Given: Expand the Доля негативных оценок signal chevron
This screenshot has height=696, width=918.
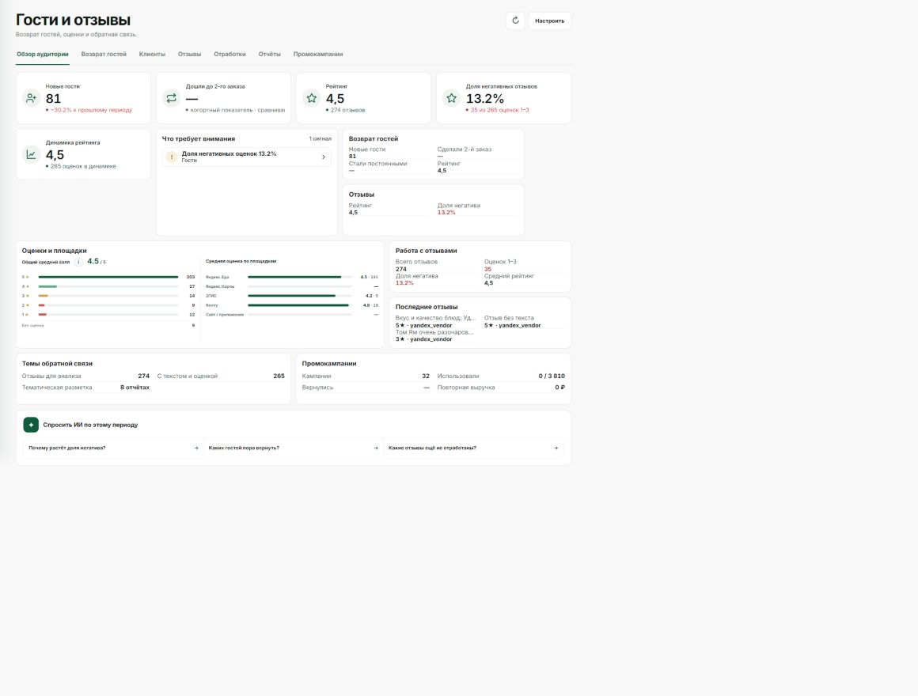Looking at the screenshot, I should click(323, 157).
